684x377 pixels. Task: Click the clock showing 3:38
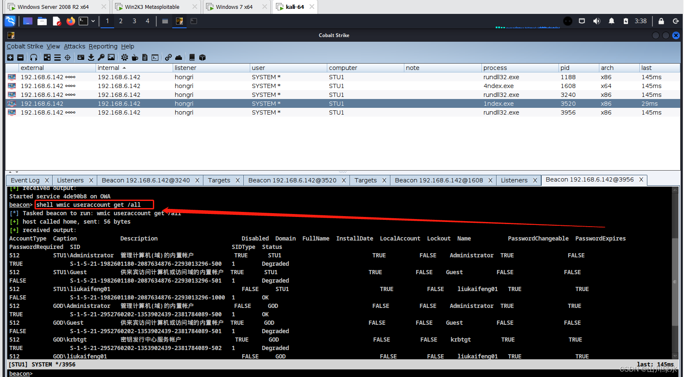coord(641,21)
